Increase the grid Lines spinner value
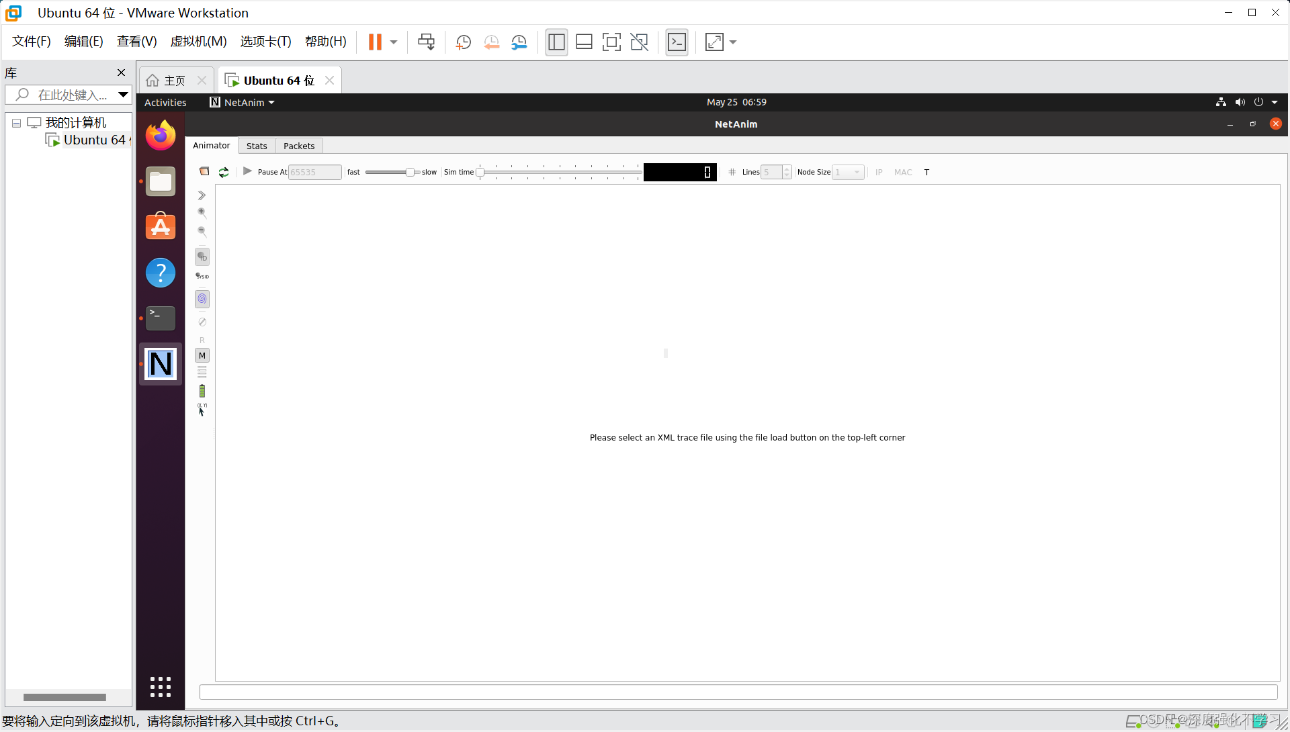1290x732 pixels. pyautogui.click(x=787, y=169)
